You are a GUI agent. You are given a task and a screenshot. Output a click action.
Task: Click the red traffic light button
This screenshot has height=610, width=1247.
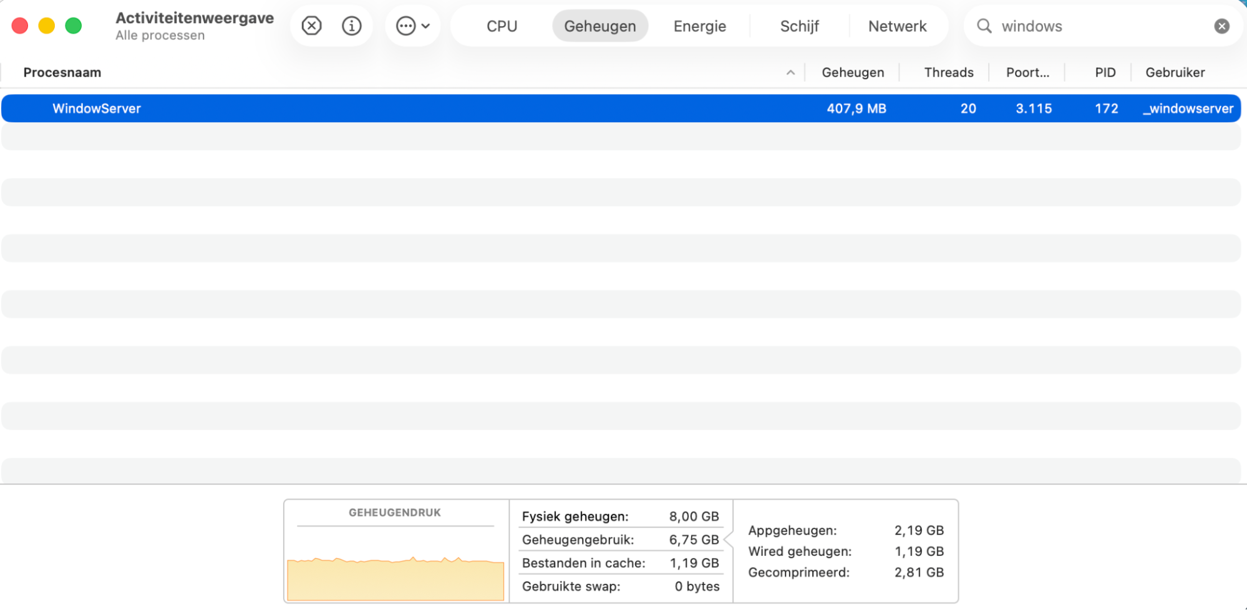(x=19, y=26)
